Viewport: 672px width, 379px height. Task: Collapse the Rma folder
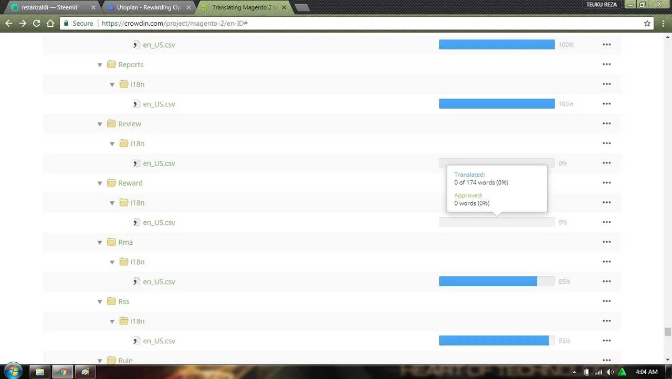[x=100, y=243]
